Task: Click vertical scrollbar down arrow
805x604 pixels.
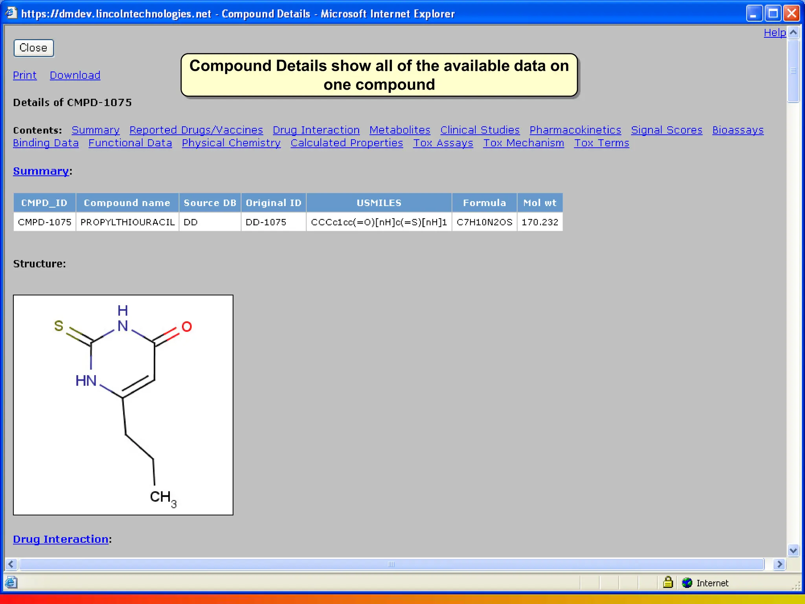Action: 793,551
